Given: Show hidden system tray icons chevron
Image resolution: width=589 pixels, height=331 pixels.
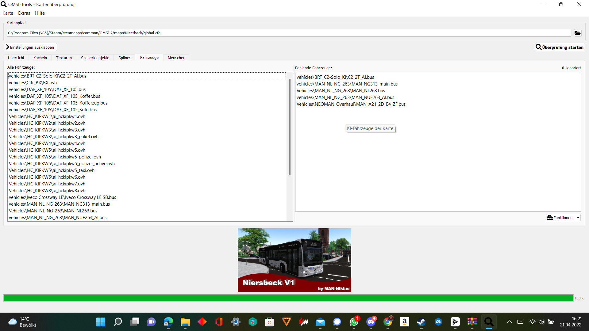Looking at the screenshot, I should click(x=510, y=322).
